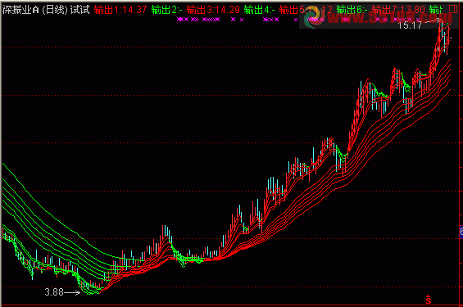
Task: Select the green 输出2 output label
Action: (167, 10)
